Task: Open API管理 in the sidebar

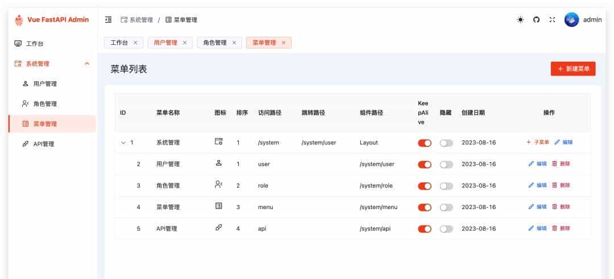Action: (52, 144)
